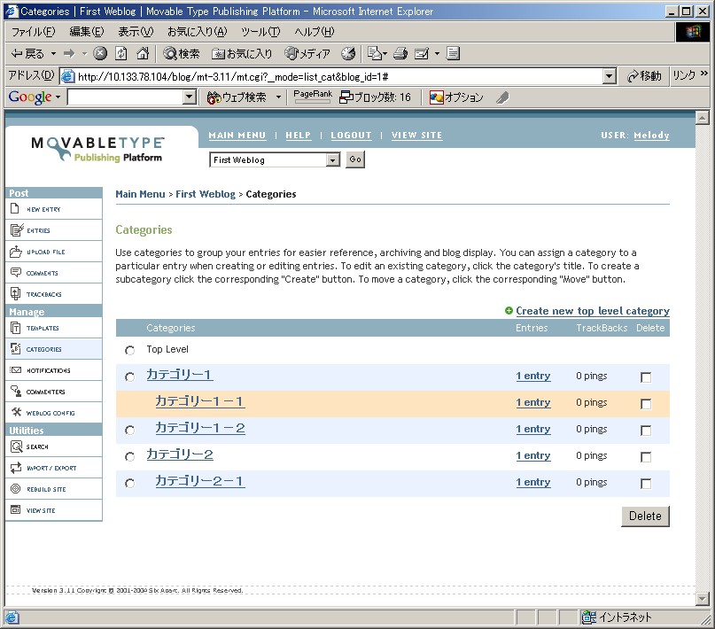715x629 pixels.
Task: Open Upload File in the sidebar
Action: pos(54,252)
